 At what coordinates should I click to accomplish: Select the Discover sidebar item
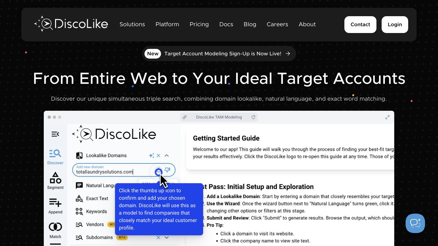pos(55,157)
